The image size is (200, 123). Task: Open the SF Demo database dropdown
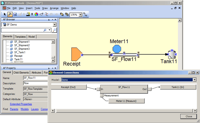[54, 25]
